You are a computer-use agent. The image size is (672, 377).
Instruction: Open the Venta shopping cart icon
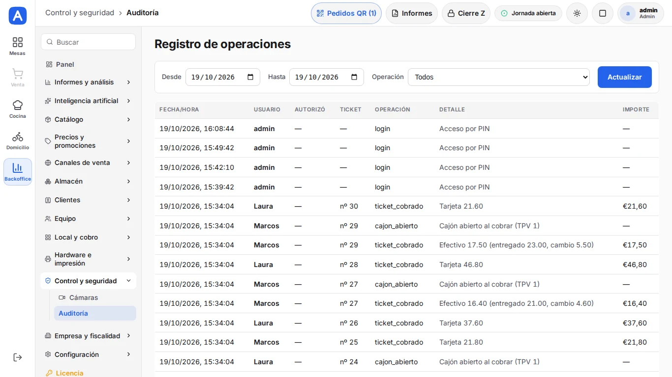(18, 74)
